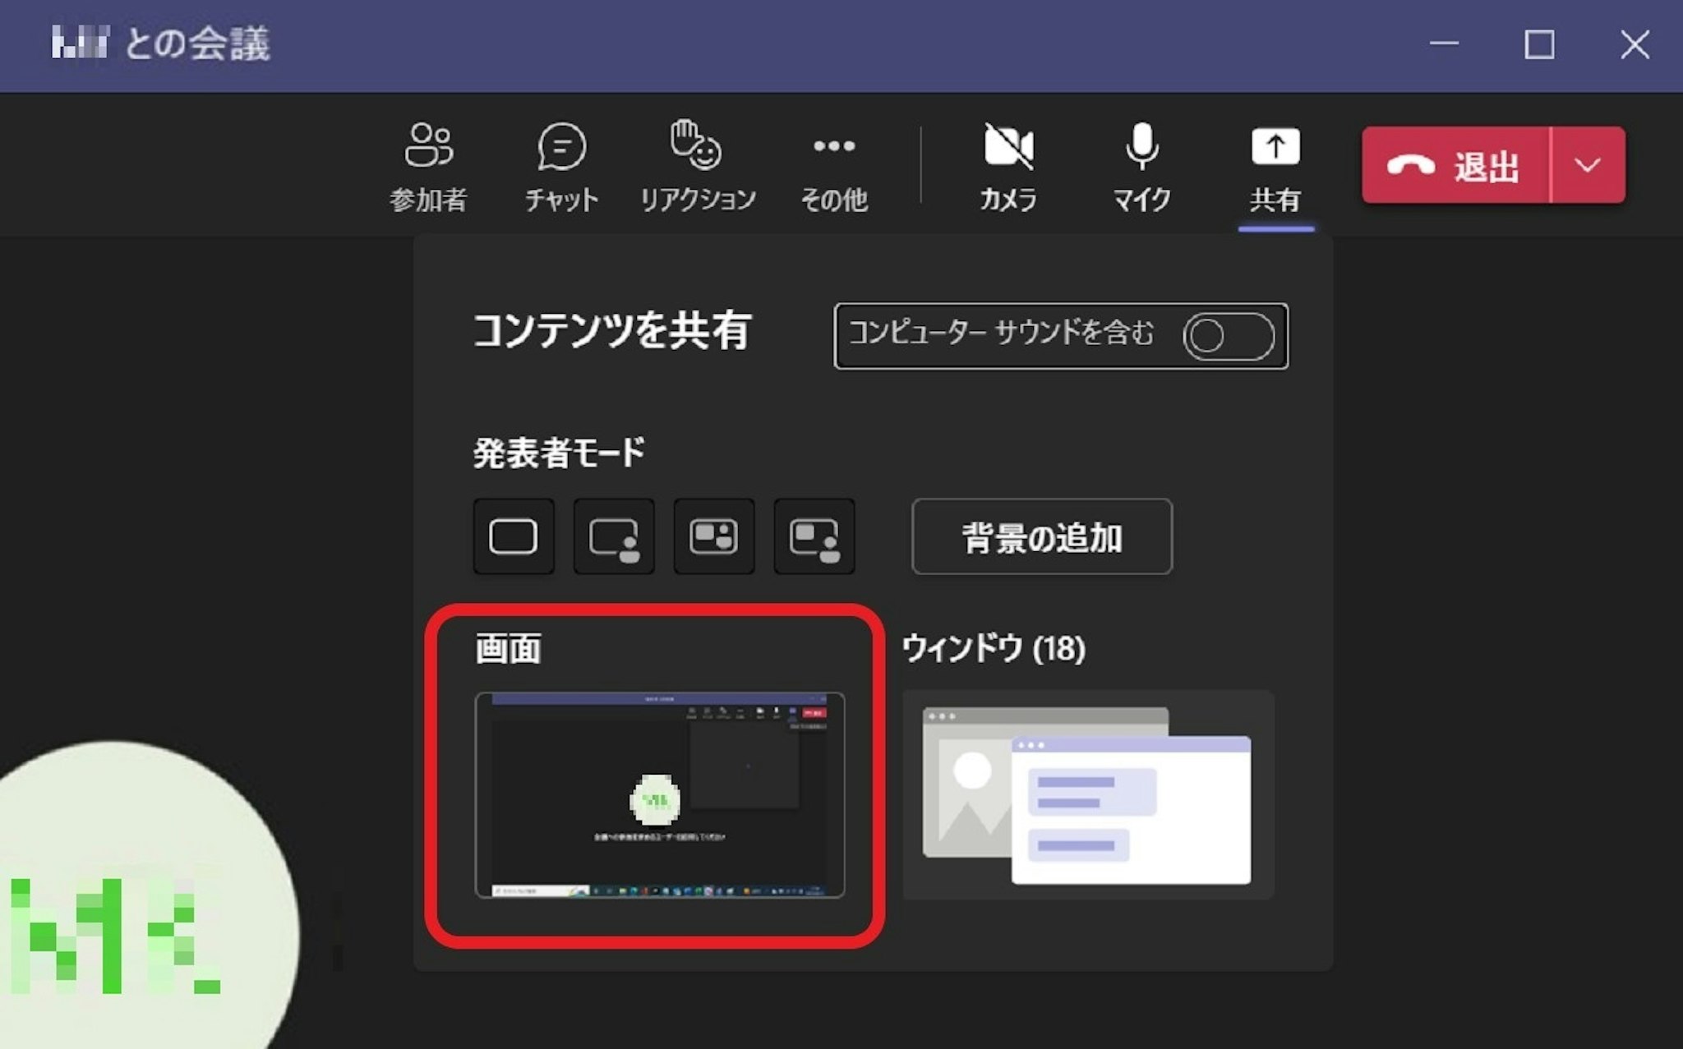
Task: Select content-only presenter mode icon
Action: [x=514, y=537]
